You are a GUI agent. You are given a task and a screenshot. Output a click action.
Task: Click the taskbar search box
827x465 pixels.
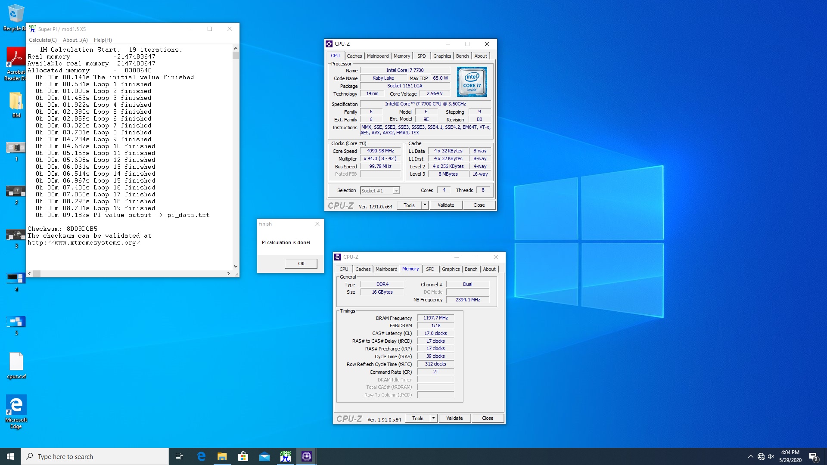(x=95, y=456)
